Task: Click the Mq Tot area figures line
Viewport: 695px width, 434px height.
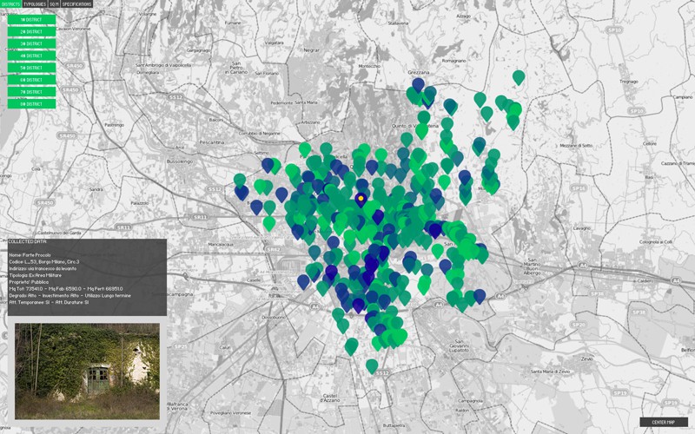Action: (x=66, y=289)
